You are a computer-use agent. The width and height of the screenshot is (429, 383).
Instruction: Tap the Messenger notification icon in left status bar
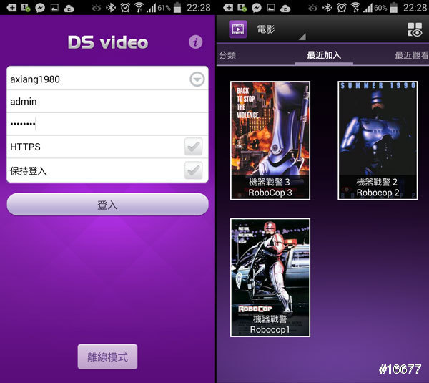[x=40, y=8]
